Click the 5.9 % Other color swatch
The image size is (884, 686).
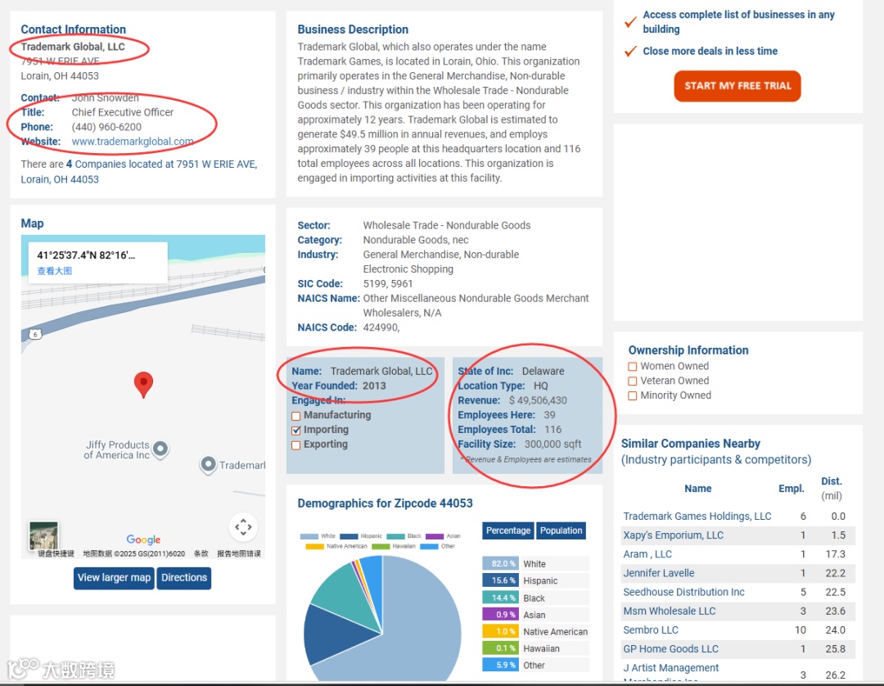pos(501,666)
